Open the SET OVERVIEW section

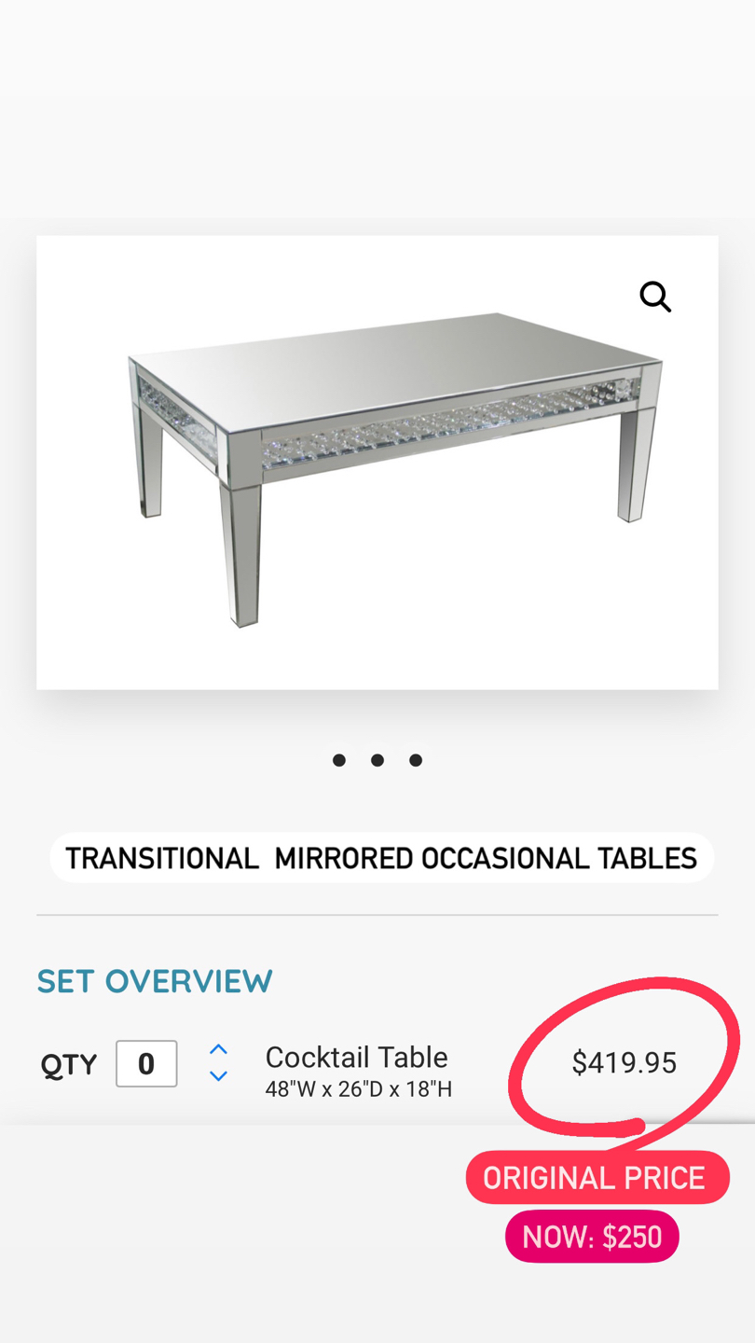(x=155, y=980)
